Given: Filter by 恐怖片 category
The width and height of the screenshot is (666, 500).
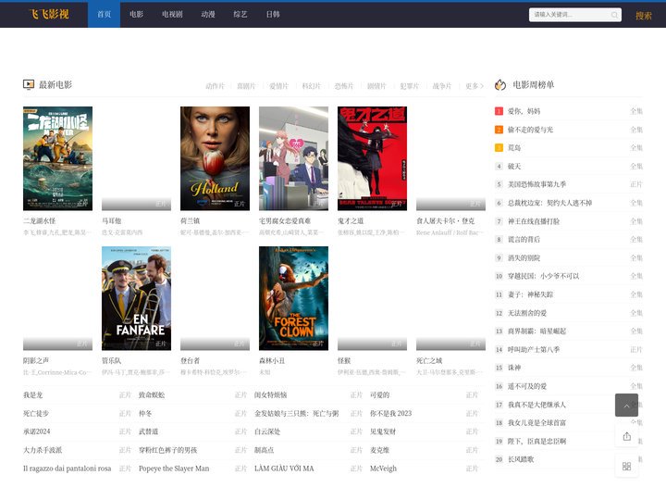Looking at the screenshot, I should (344, 86).
